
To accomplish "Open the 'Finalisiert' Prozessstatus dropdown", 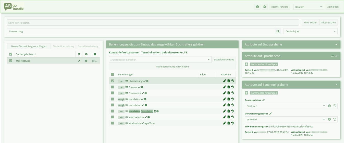I will [x=285, y=106].
